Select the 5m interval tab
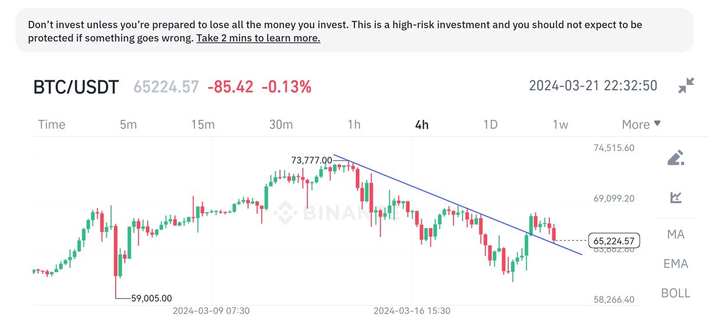This screenshot has height=327, width=709. coord(128,125)
